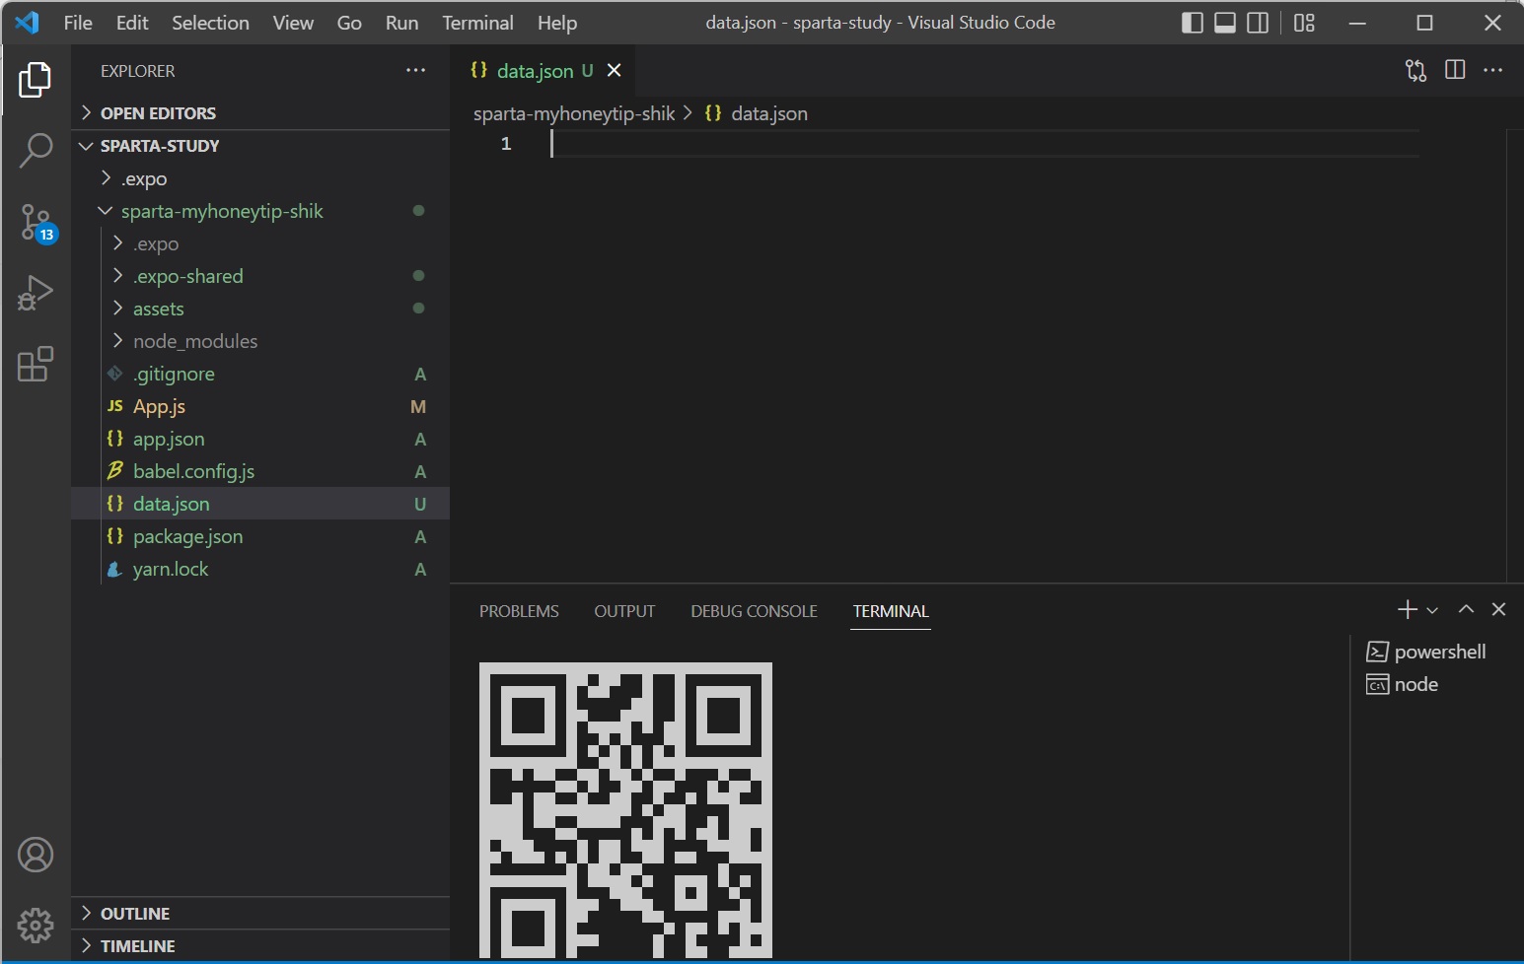Image resolution: width=1524 pixels, height=964 pixels.
Task: Open the File menu
Action: pyautogui.click(x=78, y=23)
